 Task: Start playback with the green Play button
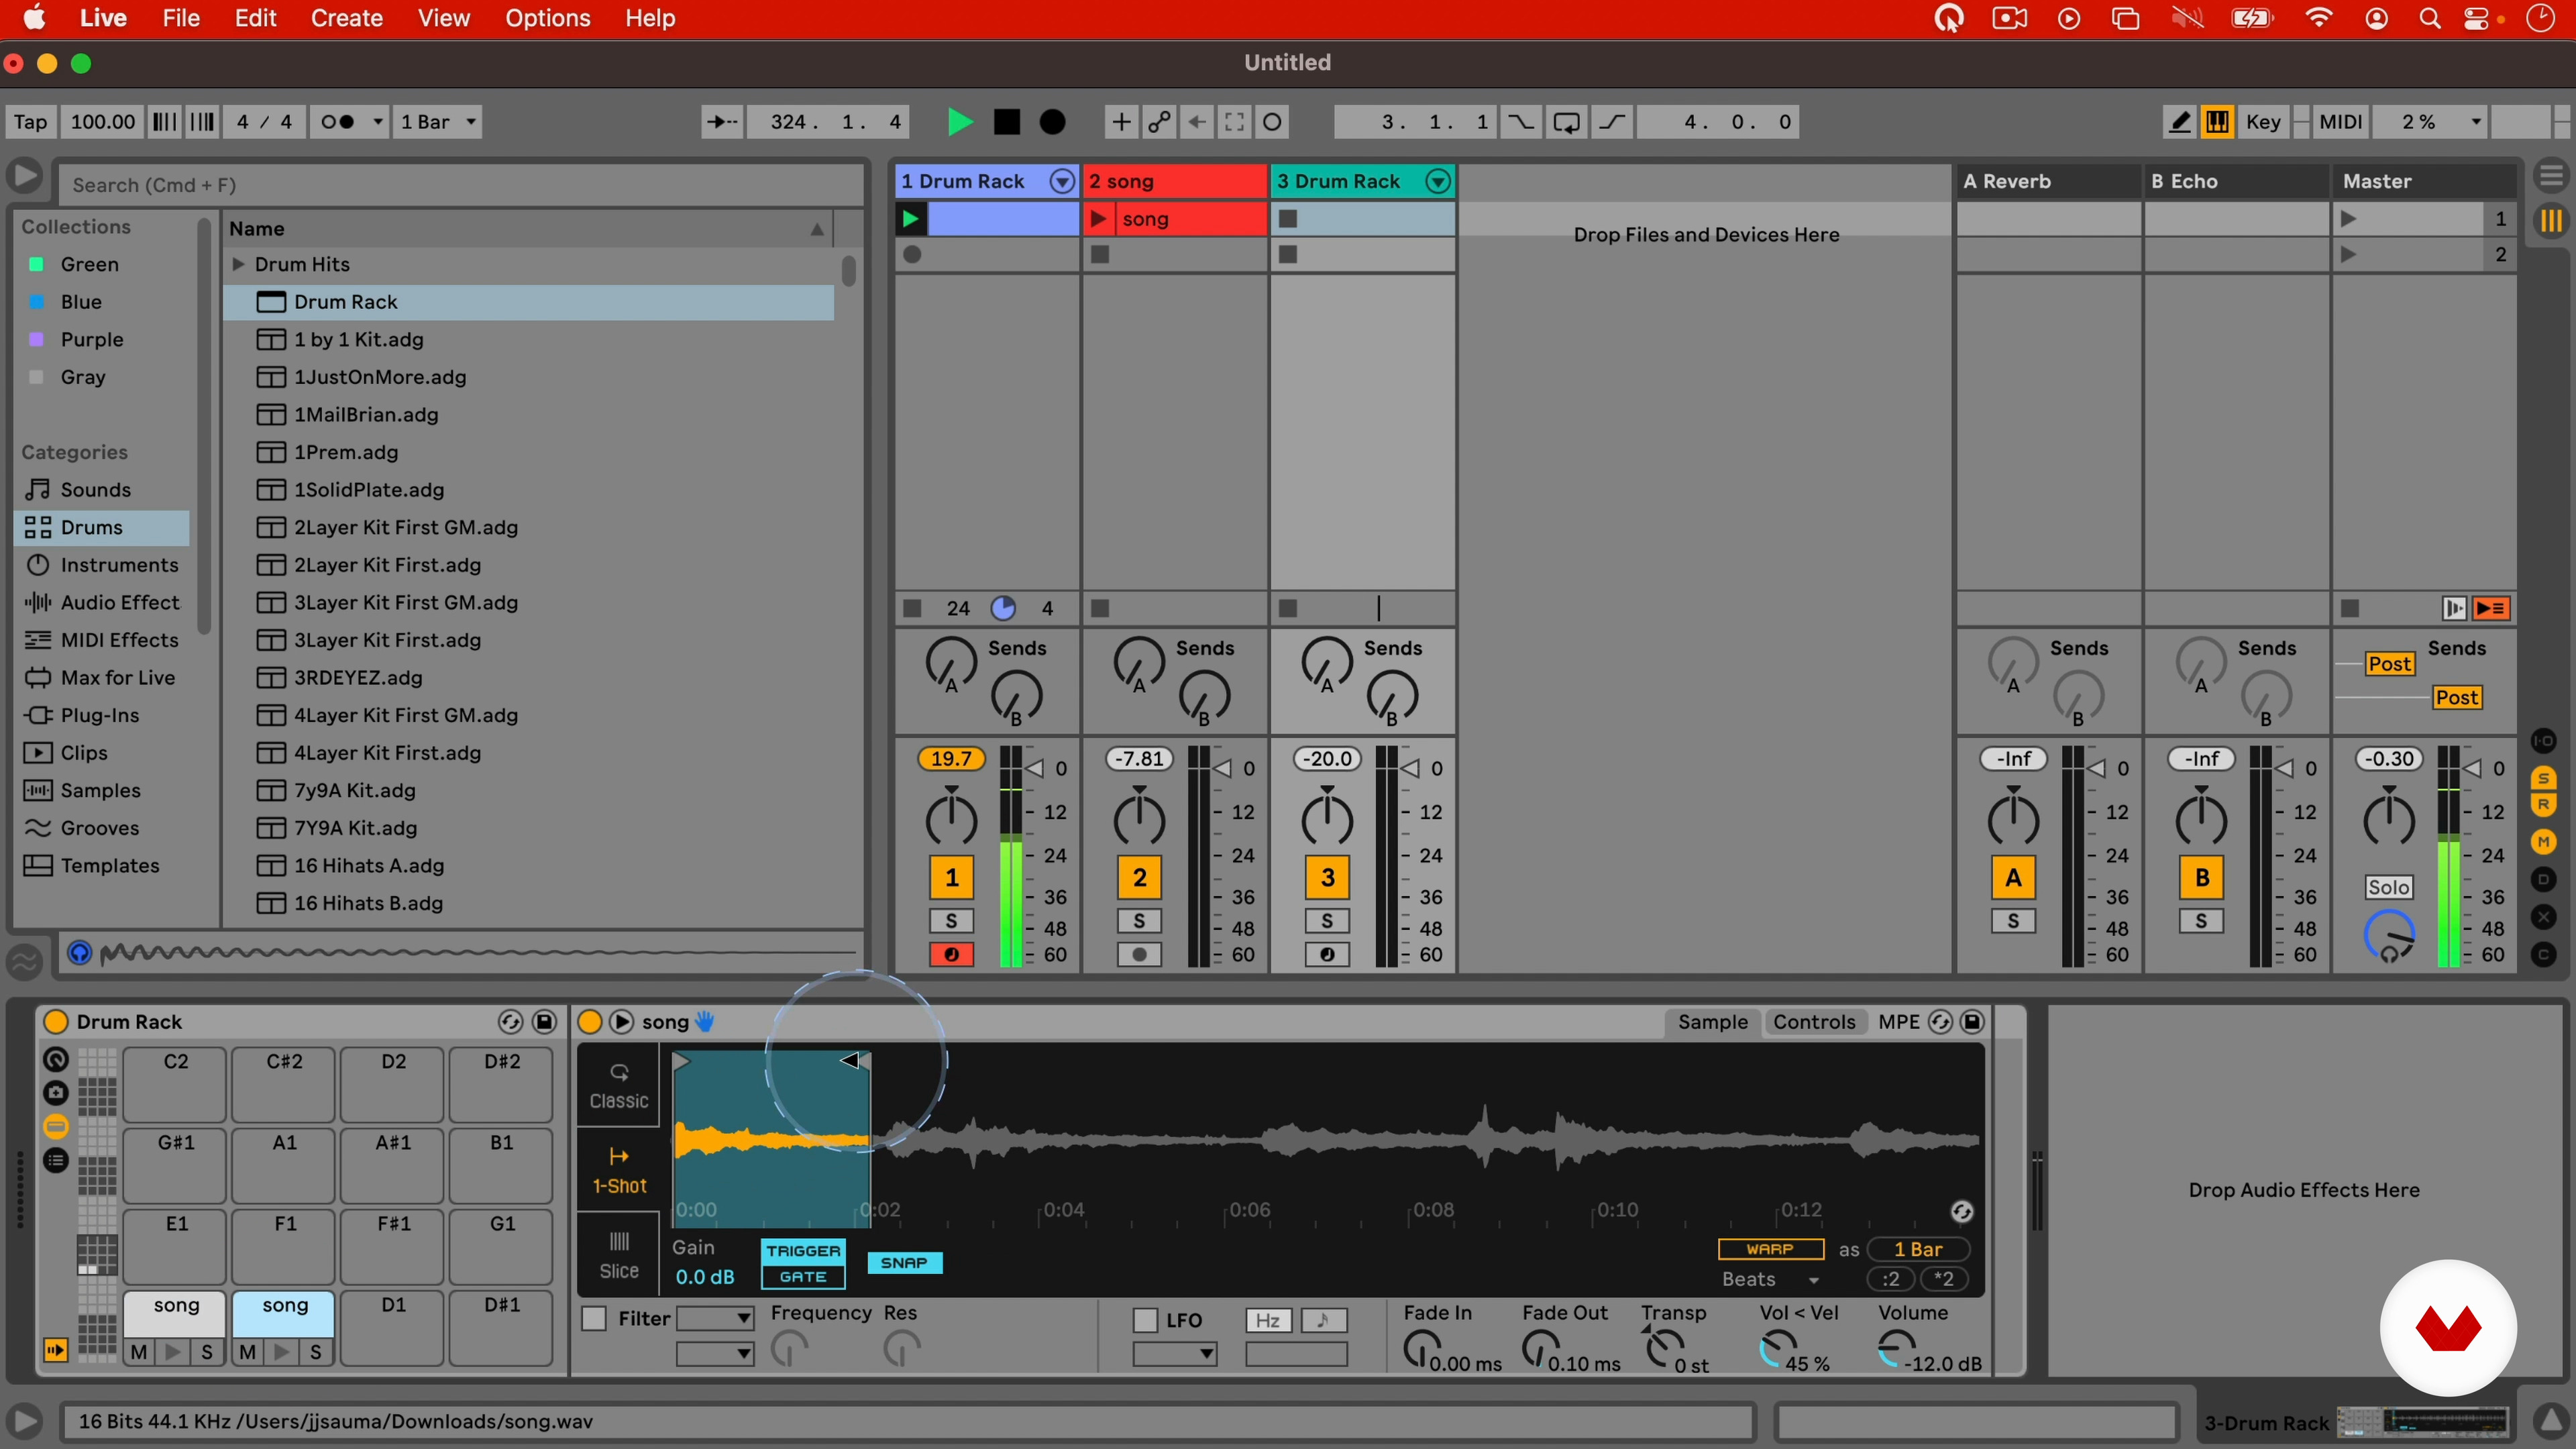point(959,122)
